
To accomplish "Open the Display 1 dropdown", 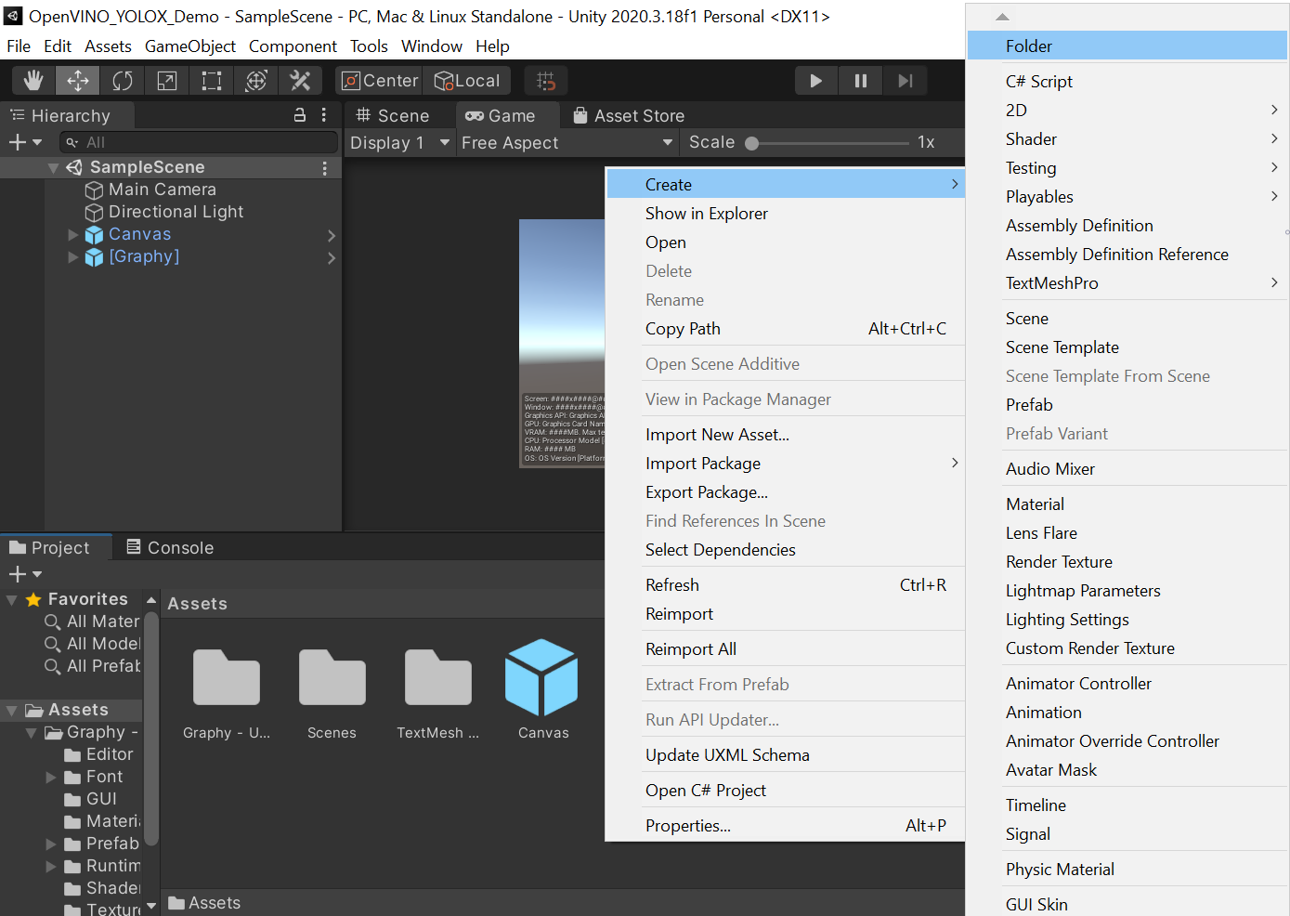I will [399, 143].
